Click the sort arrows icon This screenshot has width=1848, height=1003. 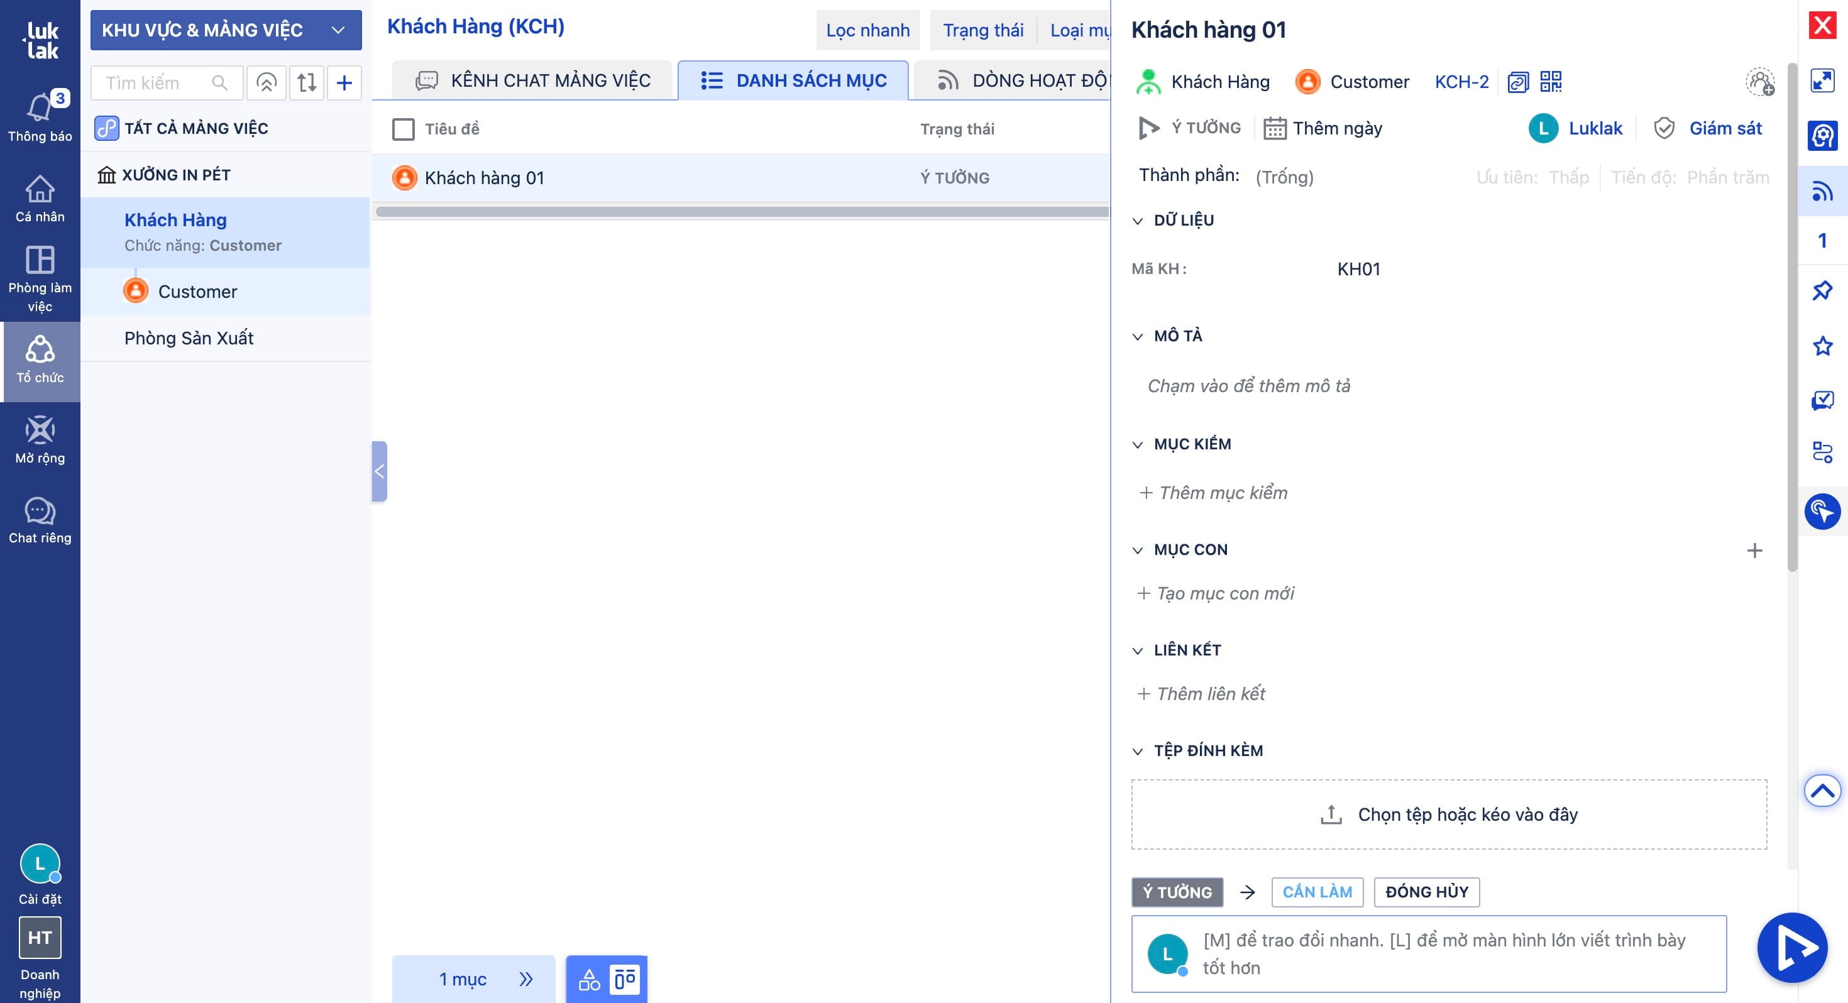click(x=306, y=82)
